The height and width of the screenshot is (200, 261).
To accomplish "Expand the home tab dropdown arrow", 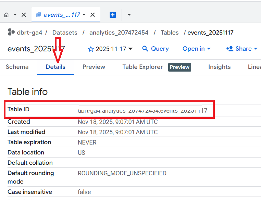I will tap(15, 15).
